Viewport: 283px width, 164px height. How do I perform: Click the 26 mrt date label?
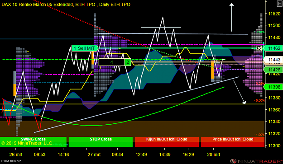(16, 155)
